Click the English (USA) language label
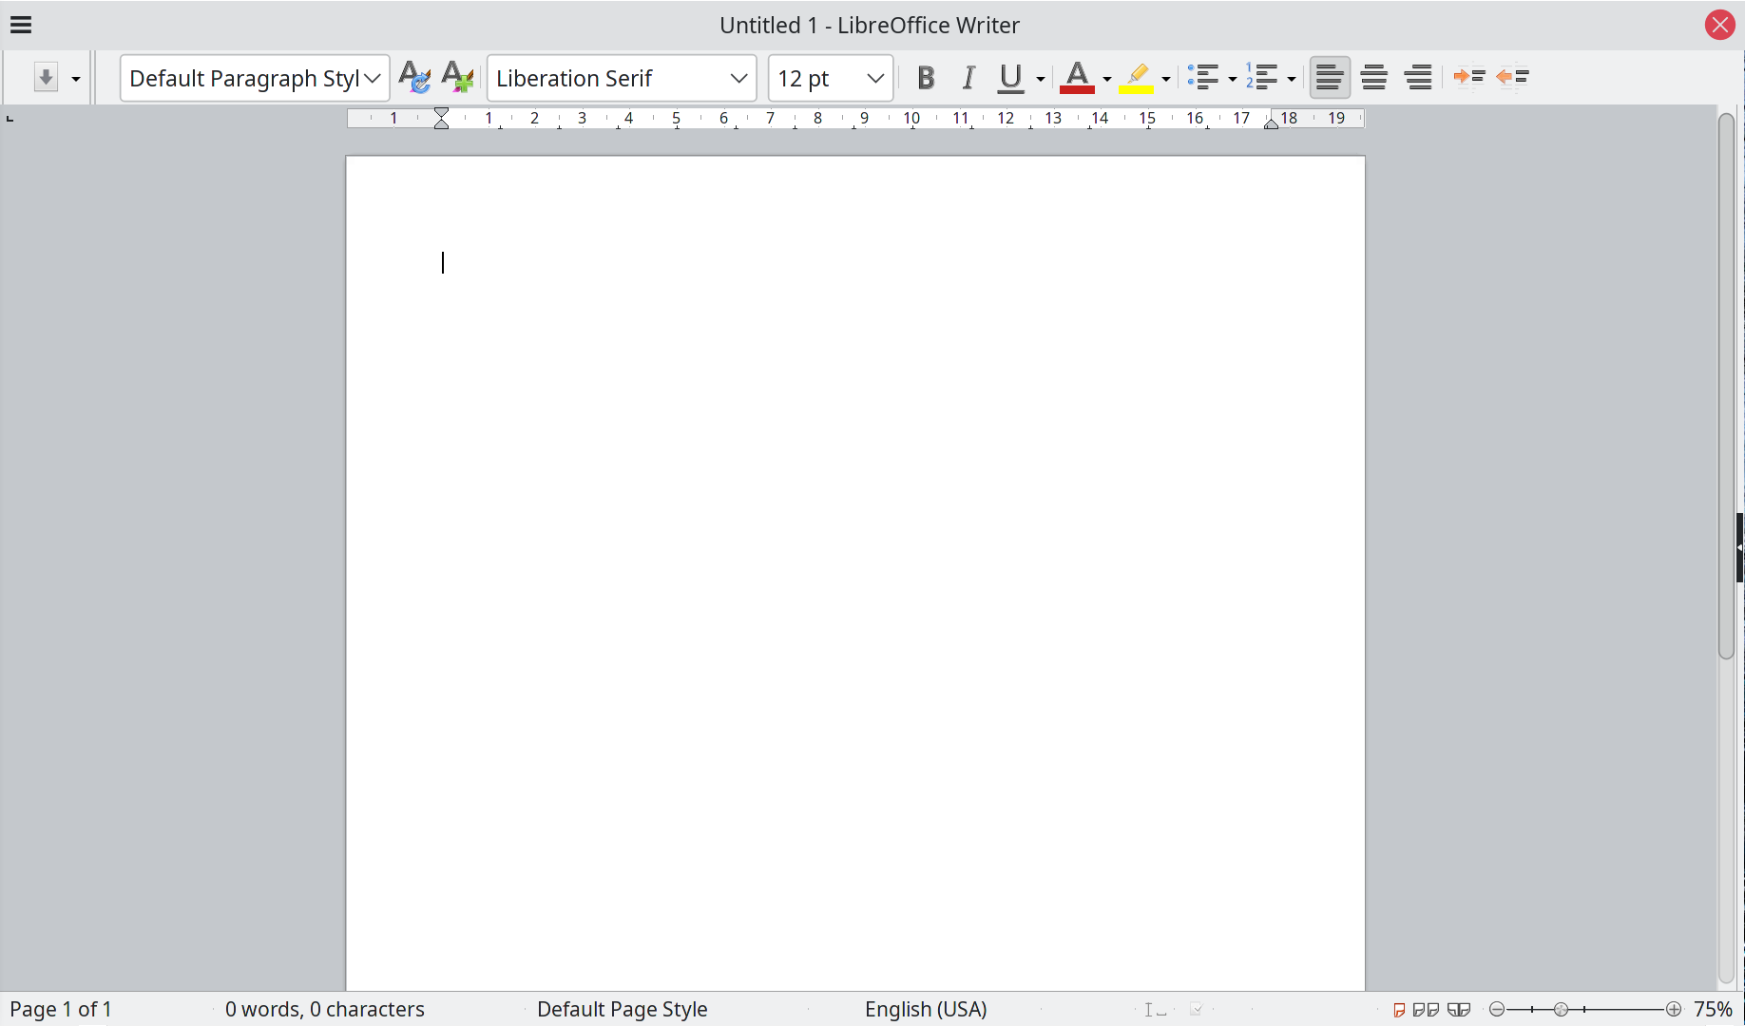Screen dimensions: 1745x1026 (926, 1010)
